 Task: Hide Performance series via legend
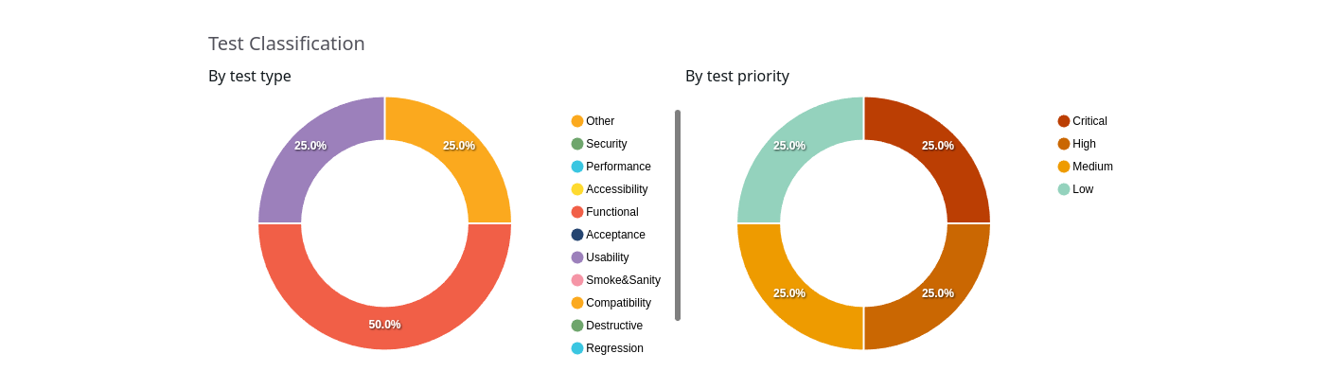coord(617,167)
